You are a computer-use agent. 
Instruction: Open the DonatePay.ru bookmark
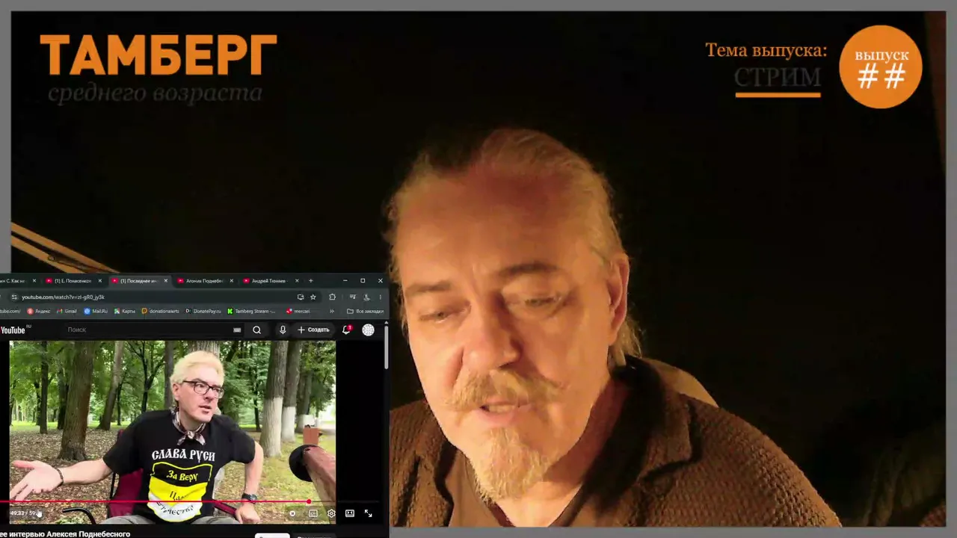[203, 311]
